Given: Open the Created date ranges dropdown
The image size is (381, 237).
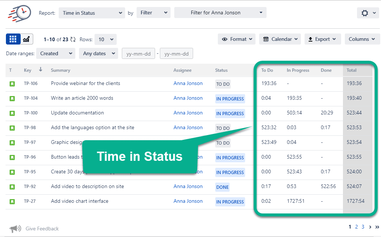Looking at the screenshot, I should [55, 53].
